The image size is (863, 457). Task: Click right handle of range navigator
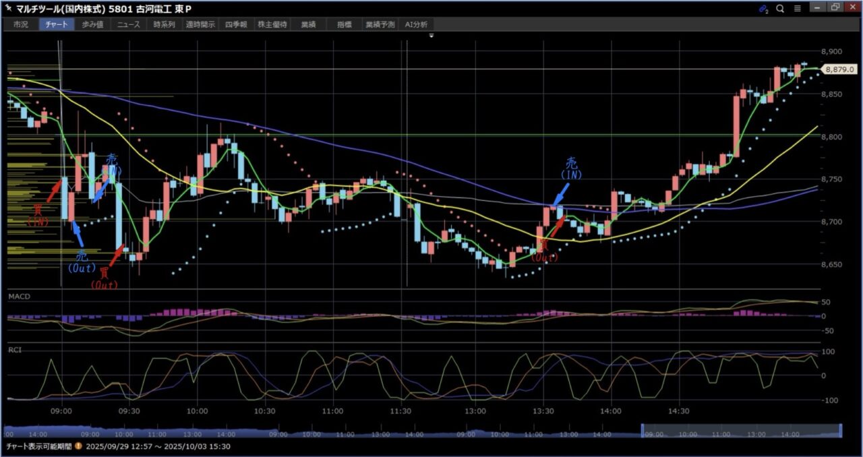tap(841, 430)
